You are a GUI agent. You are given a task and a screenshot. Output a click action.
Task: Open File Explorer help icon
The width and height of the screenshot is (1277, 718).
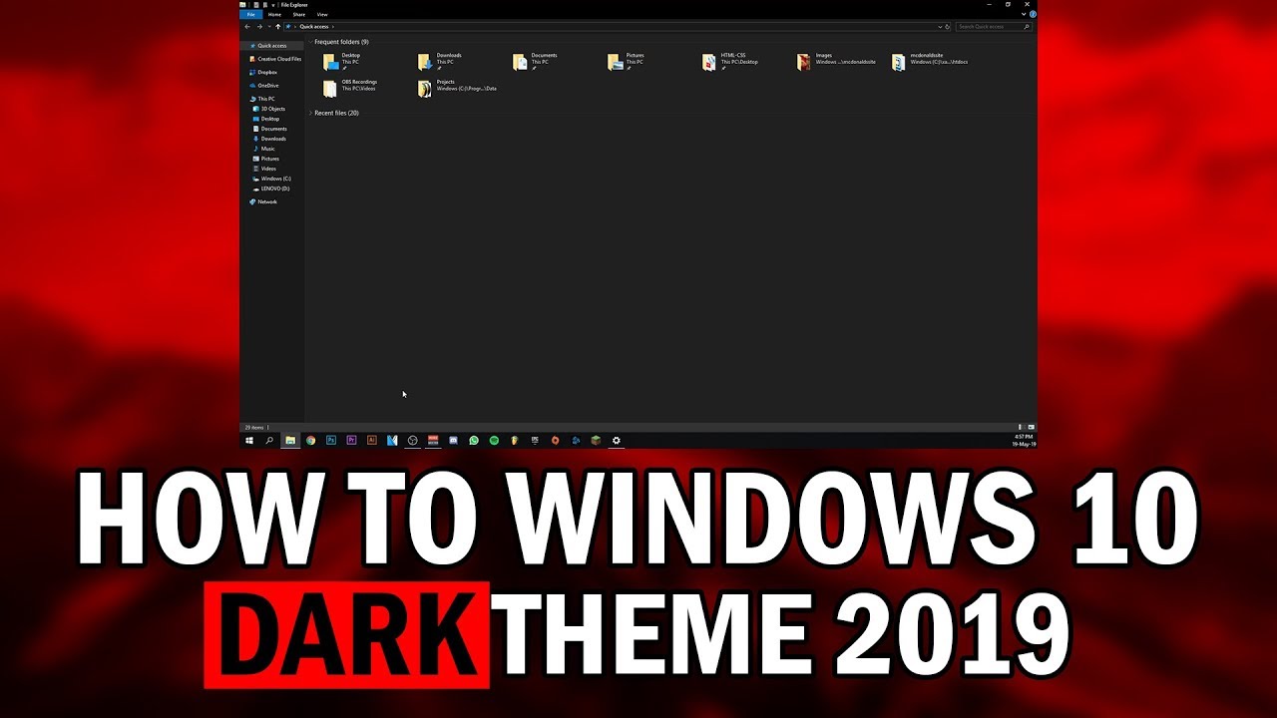1033,14
